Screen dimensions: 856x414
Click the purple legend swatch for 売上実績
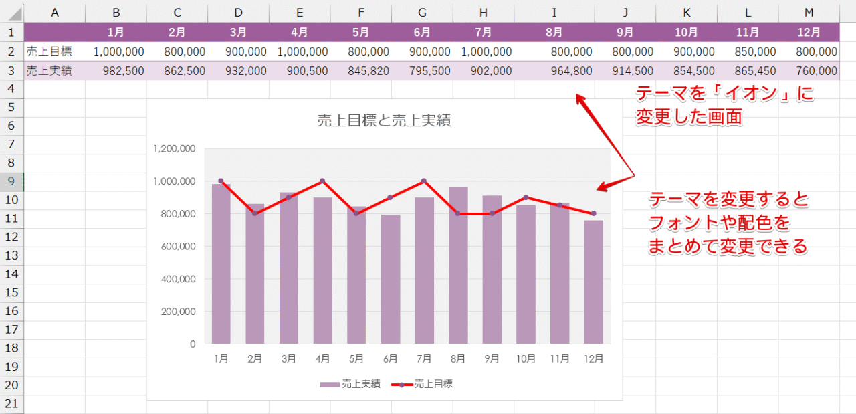(330, 385)
